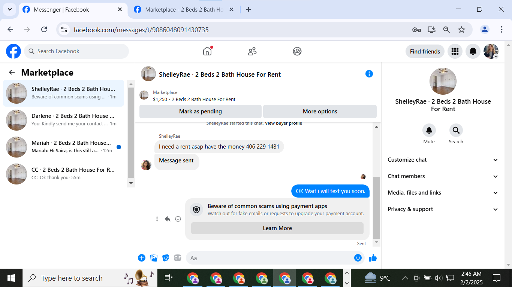This screenshot has height=287, width=512.
Task: Open the tab search dropdown arrow
Action: pyautogui.click(x=9, y=9)
